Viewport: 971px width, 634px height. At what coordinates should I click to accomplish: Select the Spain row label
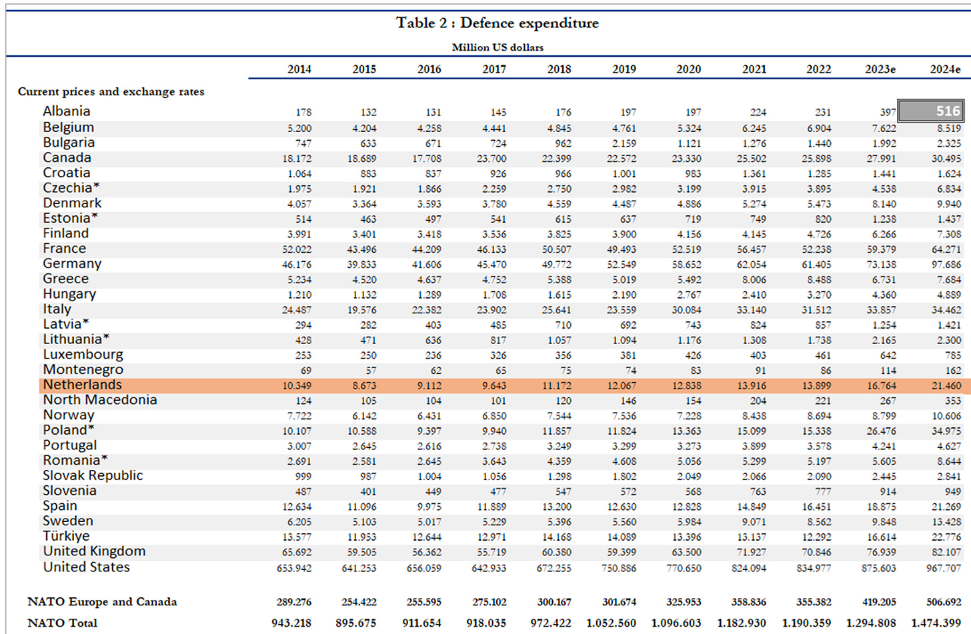[x=60, y=506]
